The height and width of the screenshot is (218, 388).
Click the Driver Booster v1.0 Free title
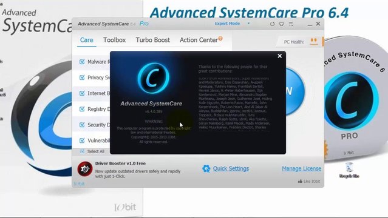click(x=120, y=163)
